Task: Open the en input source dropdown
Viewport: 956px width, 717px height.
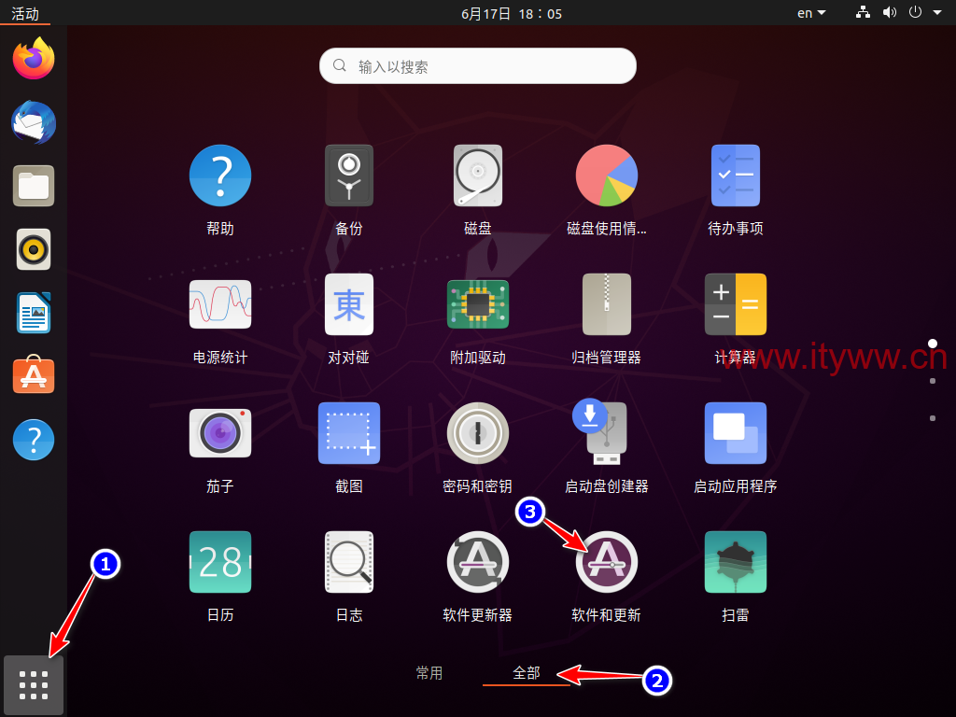Action: (811, 13)
